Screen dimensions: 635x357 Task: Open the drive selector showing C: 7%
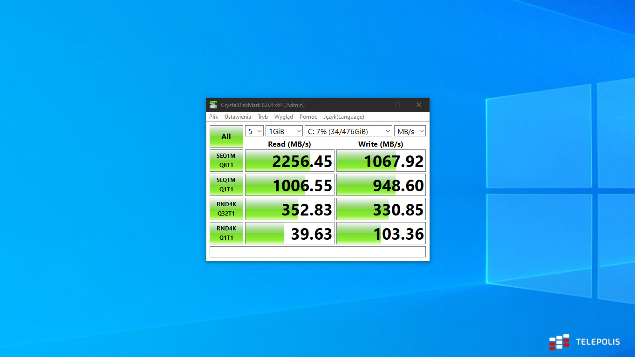click(348, 131)
